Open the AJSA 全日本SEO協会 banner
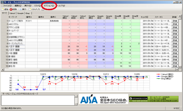The image size is (183, 111). [x=103, y=99]
